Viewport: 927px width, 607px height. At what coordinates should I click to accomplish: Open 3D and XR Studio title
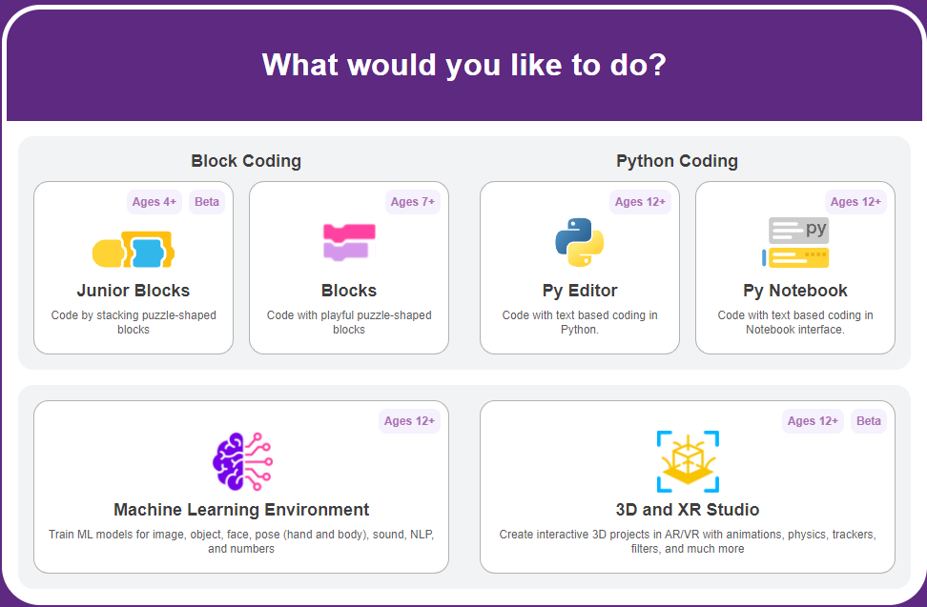(x=688, y=510)
